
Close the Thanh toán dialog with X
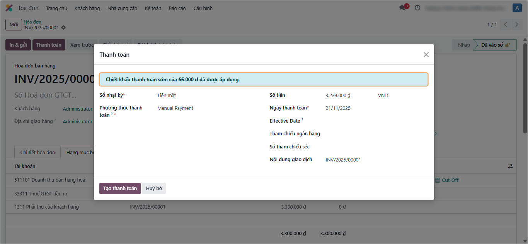pyautogui.click(x=426, y=55)
